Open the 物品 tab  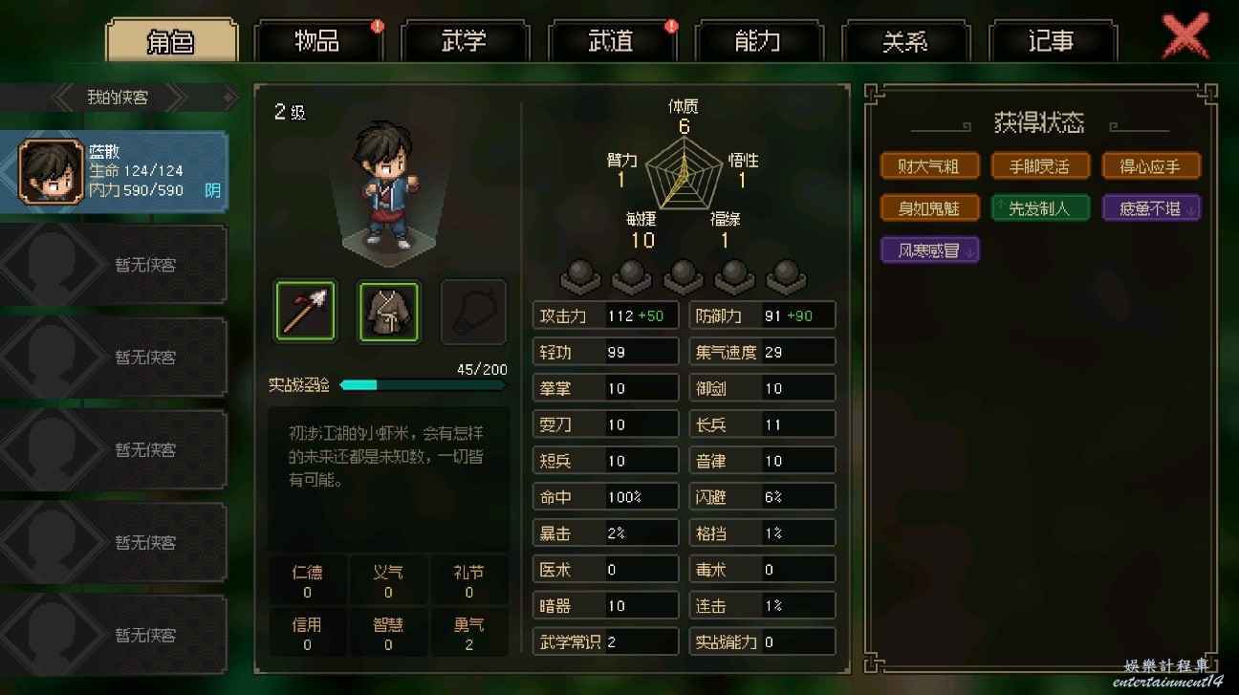pyautogui.click(x=317, y=41)
